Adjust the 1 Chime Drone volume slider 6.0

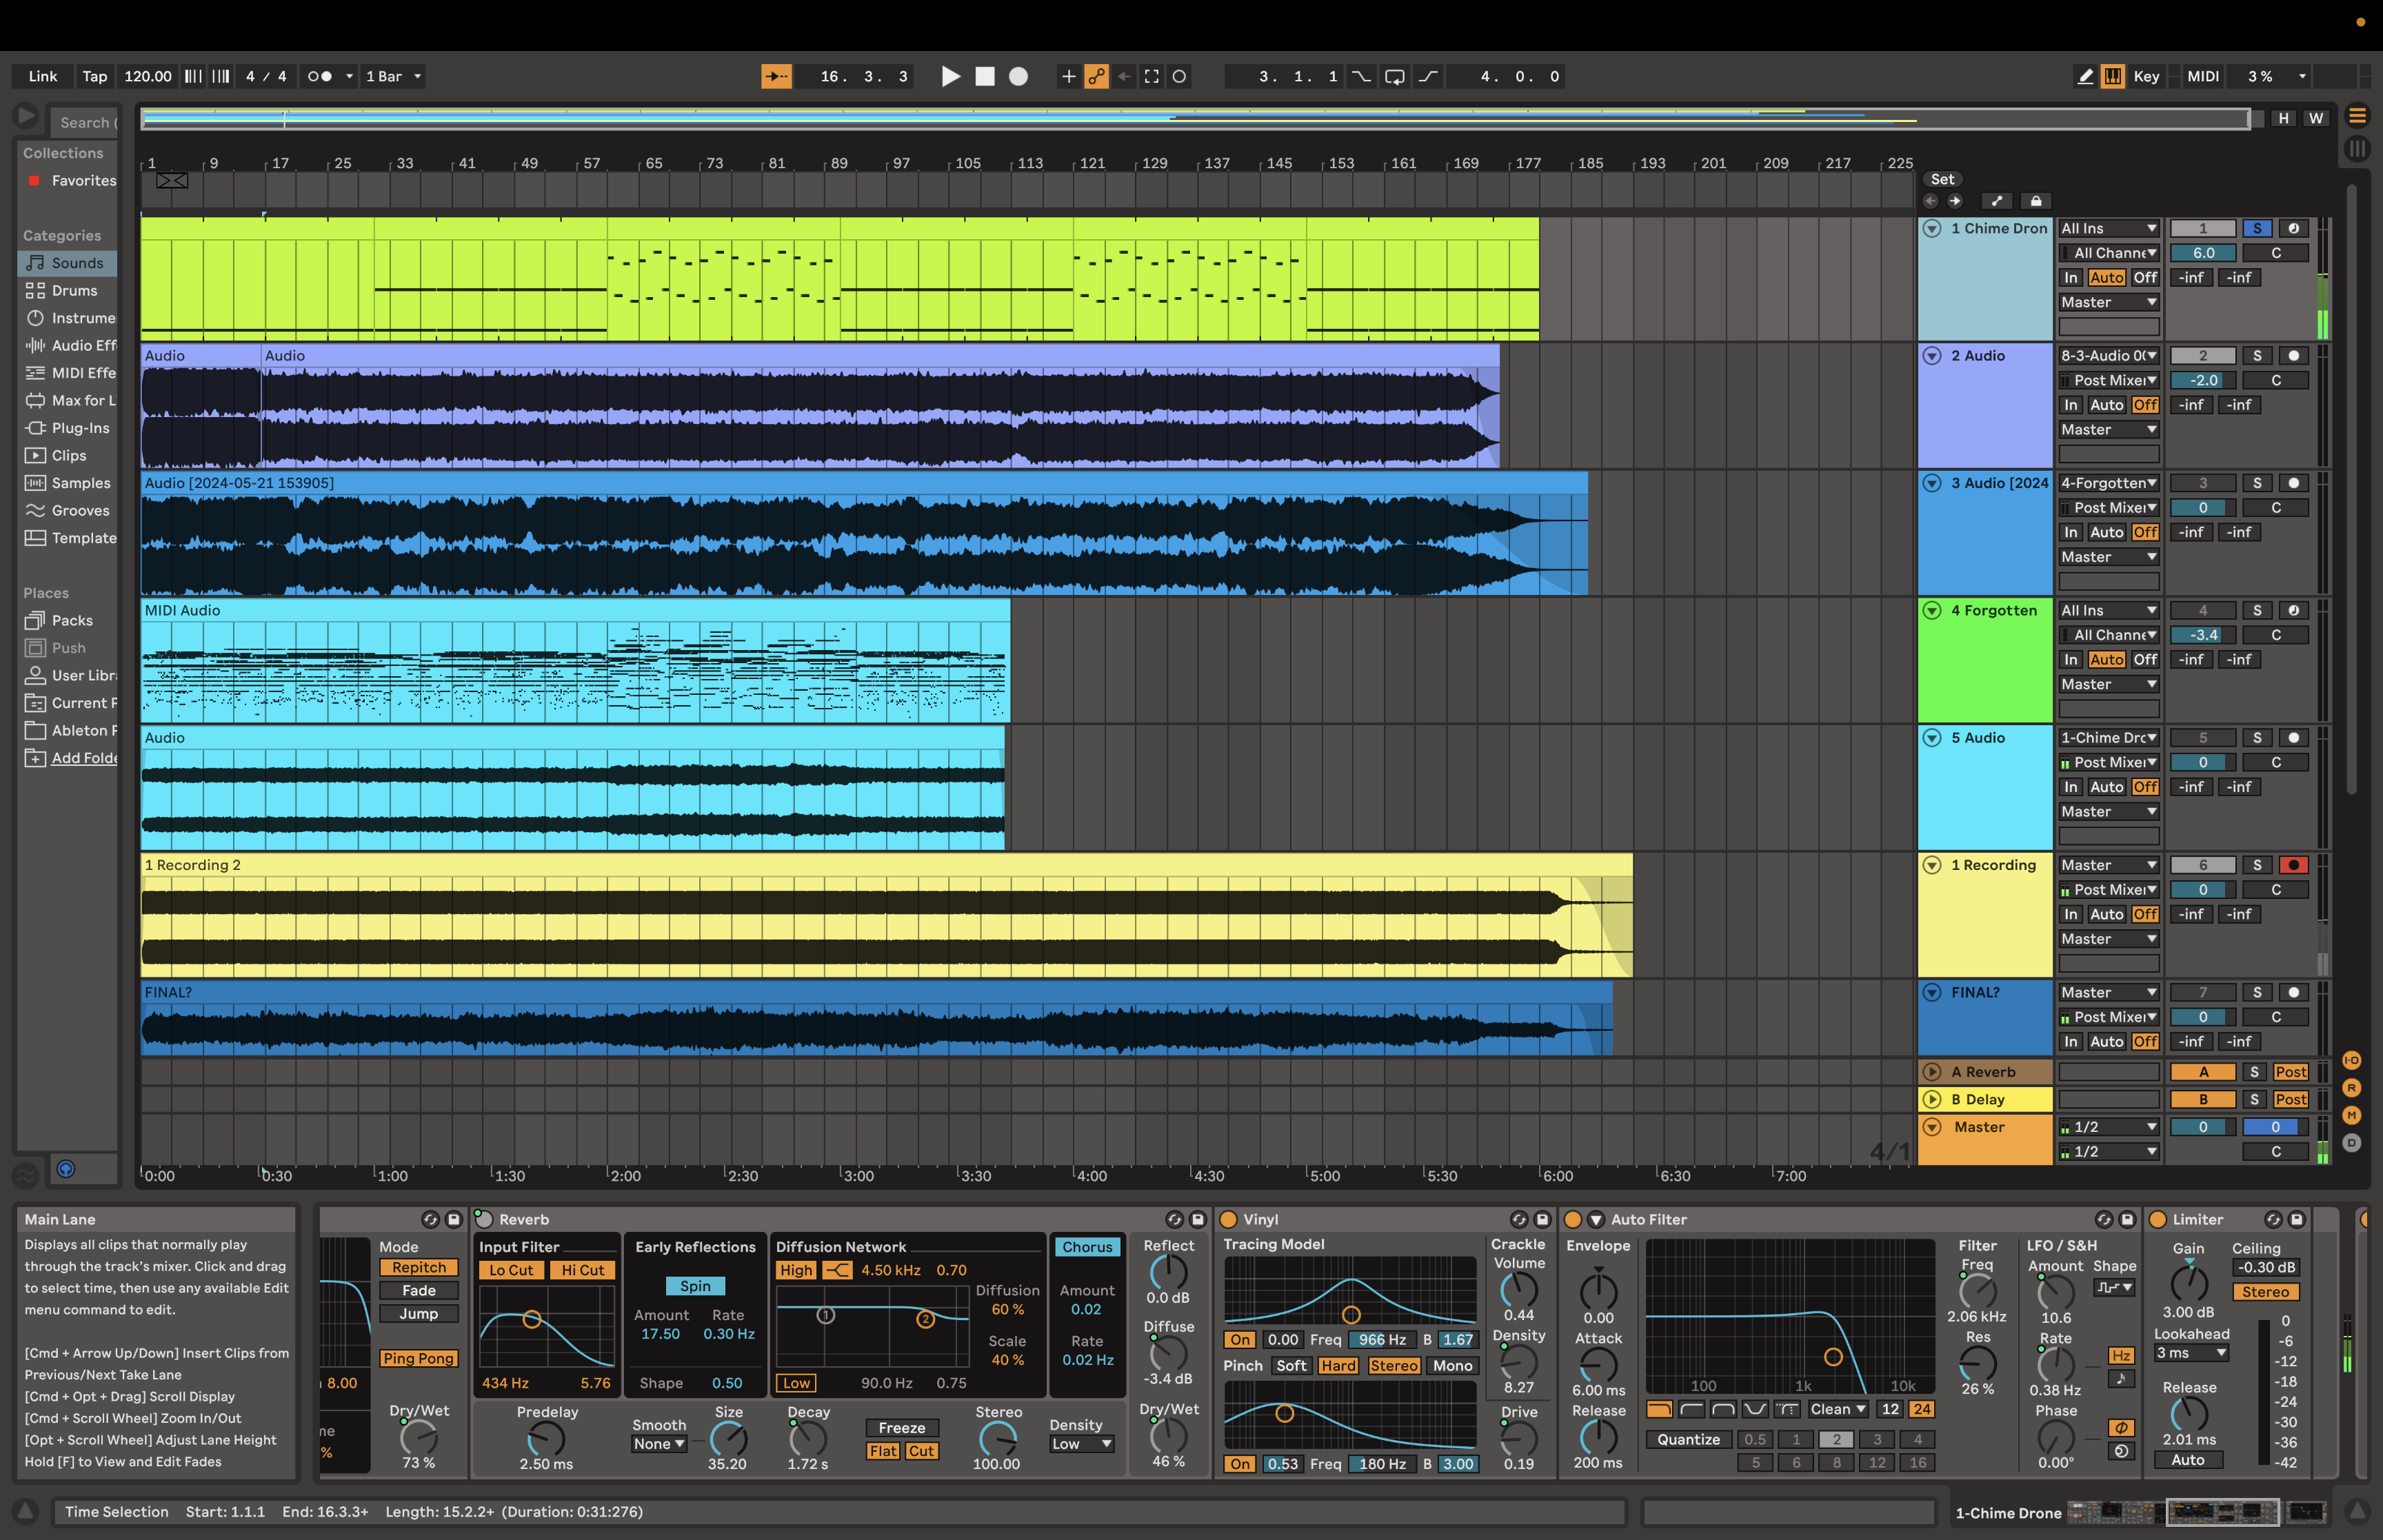pos(2202,253)
